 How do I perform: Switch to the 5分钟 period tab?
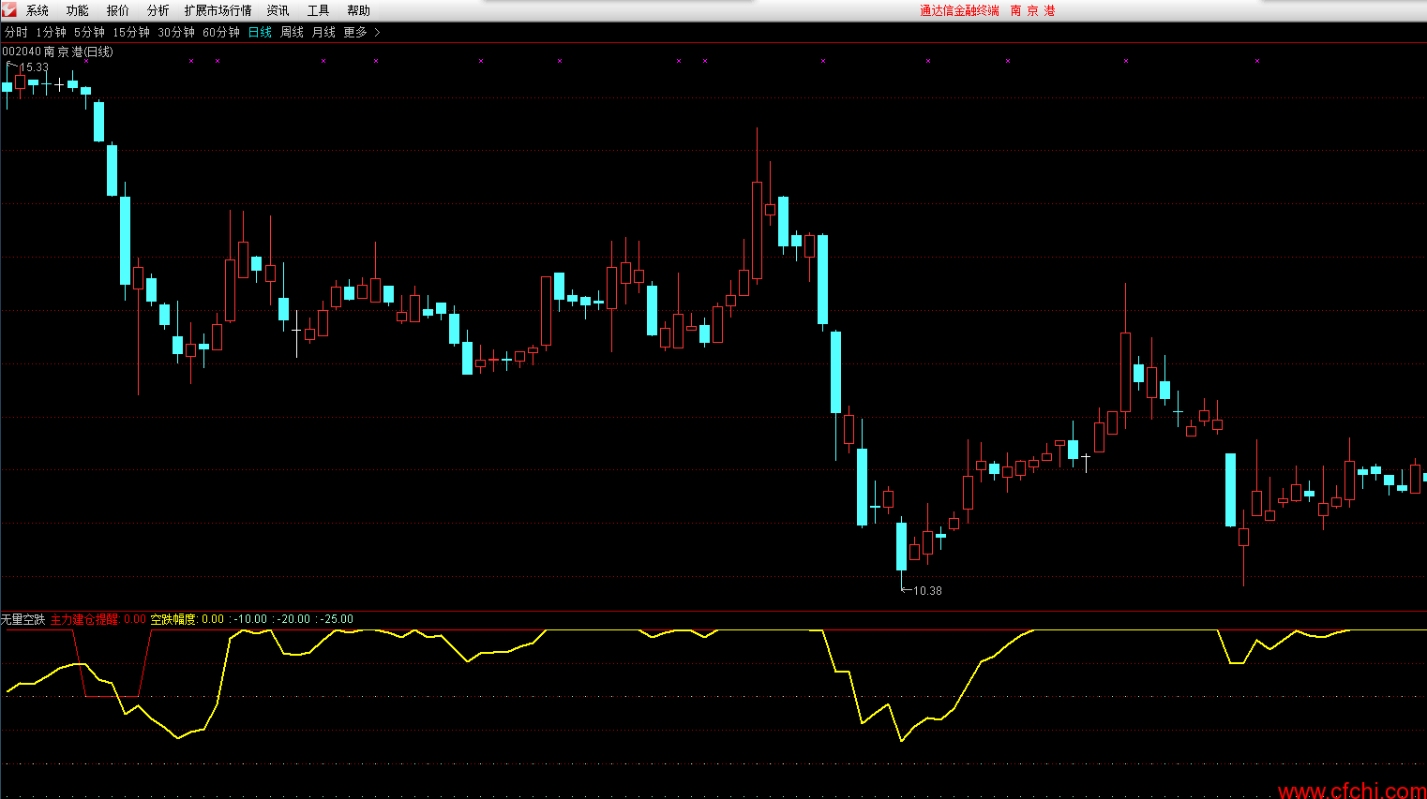point(90,32)
